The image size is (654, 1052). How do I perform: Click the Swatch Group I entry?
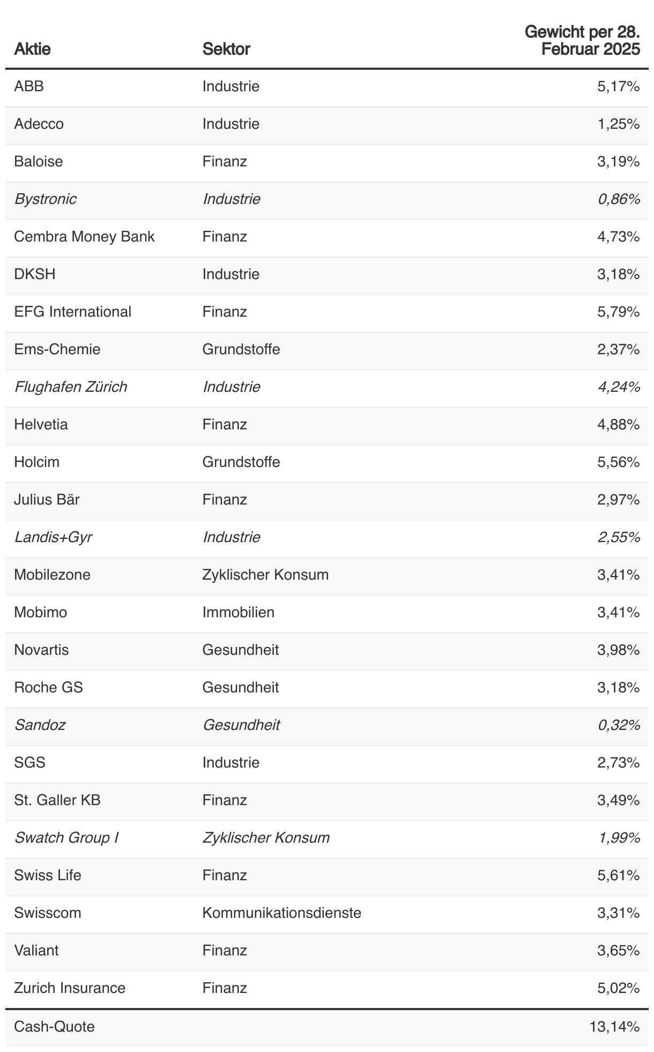(x=66, y=838)
